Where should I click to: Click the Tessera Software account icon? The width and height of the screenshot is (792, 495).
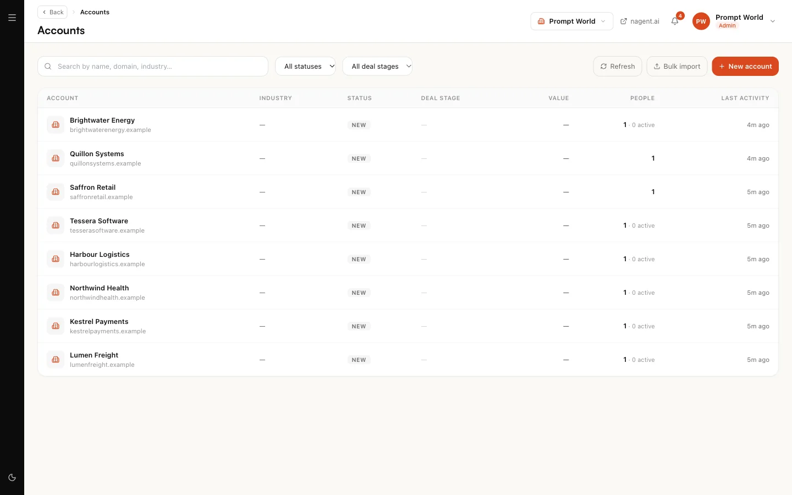56,226
